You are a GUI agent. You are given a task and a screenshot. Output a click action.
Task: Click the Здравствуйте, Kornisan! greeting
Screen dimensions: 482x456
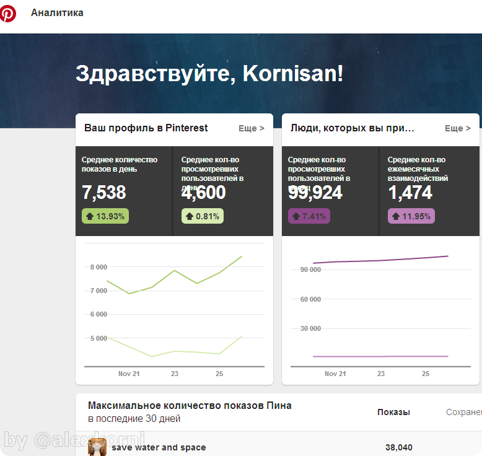click(x=209, y=74)
